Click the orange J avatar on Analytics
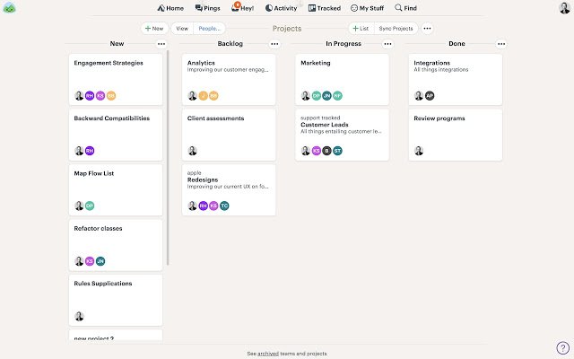Screen dimensions: 574x359 click(203, 96)
